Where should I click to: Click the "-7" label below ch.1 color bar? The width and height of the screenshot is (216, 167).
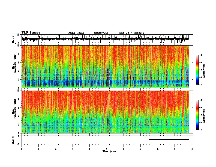[x=201, y=85]
